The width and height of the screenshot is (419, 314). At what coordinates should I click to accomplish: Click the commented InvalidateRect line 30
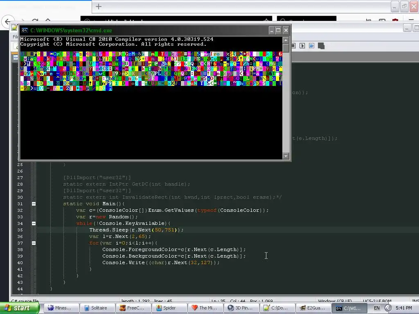[x=172, y=197]
